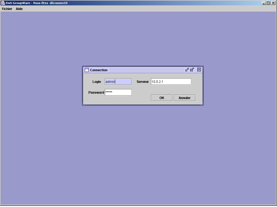Close the Eisti GroupWare main window

273,3
